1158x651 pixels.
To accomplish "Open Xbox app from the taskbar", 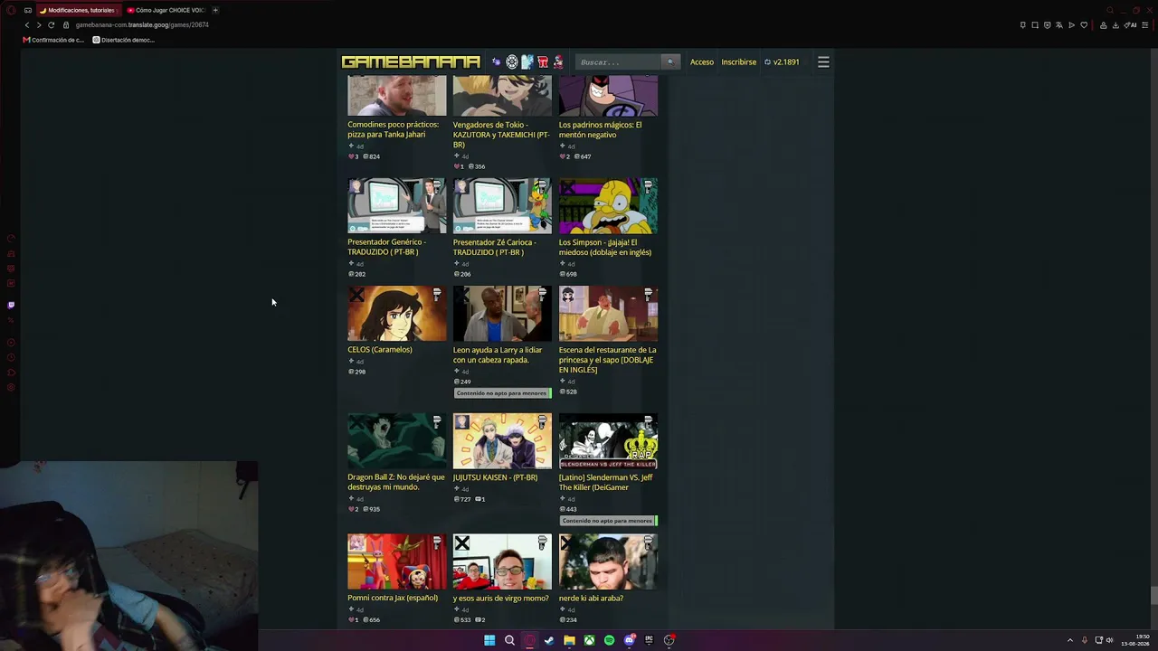I will click(x=589, y=640).
